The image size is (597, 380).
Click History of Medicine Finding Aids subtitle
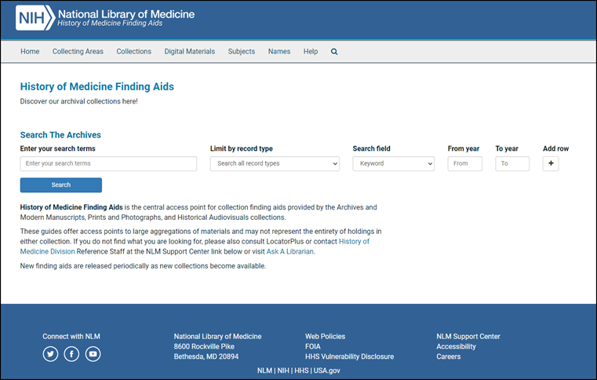(x=110, y=24)
